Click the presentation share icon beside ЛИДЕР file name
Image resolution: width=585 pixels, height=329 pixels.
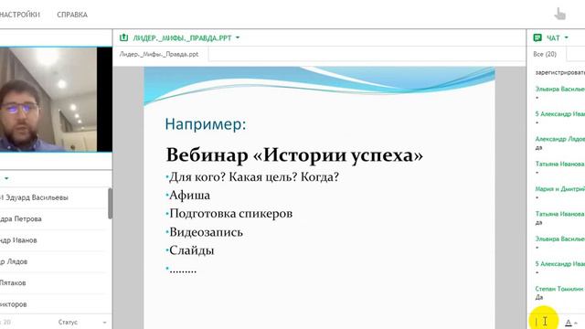(123, 37)
